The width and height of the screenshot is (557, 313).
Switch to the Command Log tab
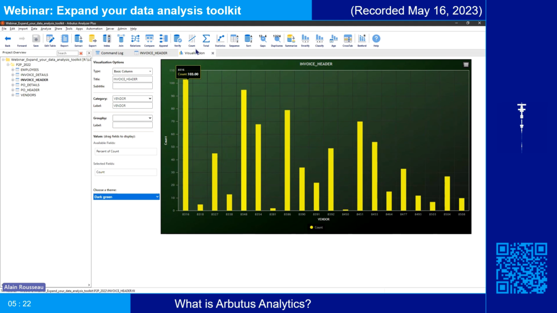(109, 53)
